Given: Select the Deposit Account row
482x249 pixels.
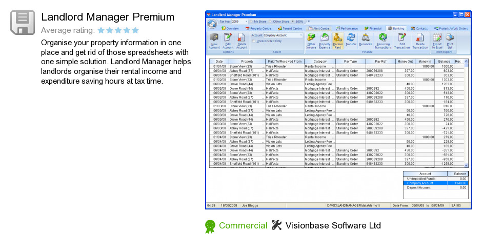Looking at the screenshot, I should [x=435, y=188].
